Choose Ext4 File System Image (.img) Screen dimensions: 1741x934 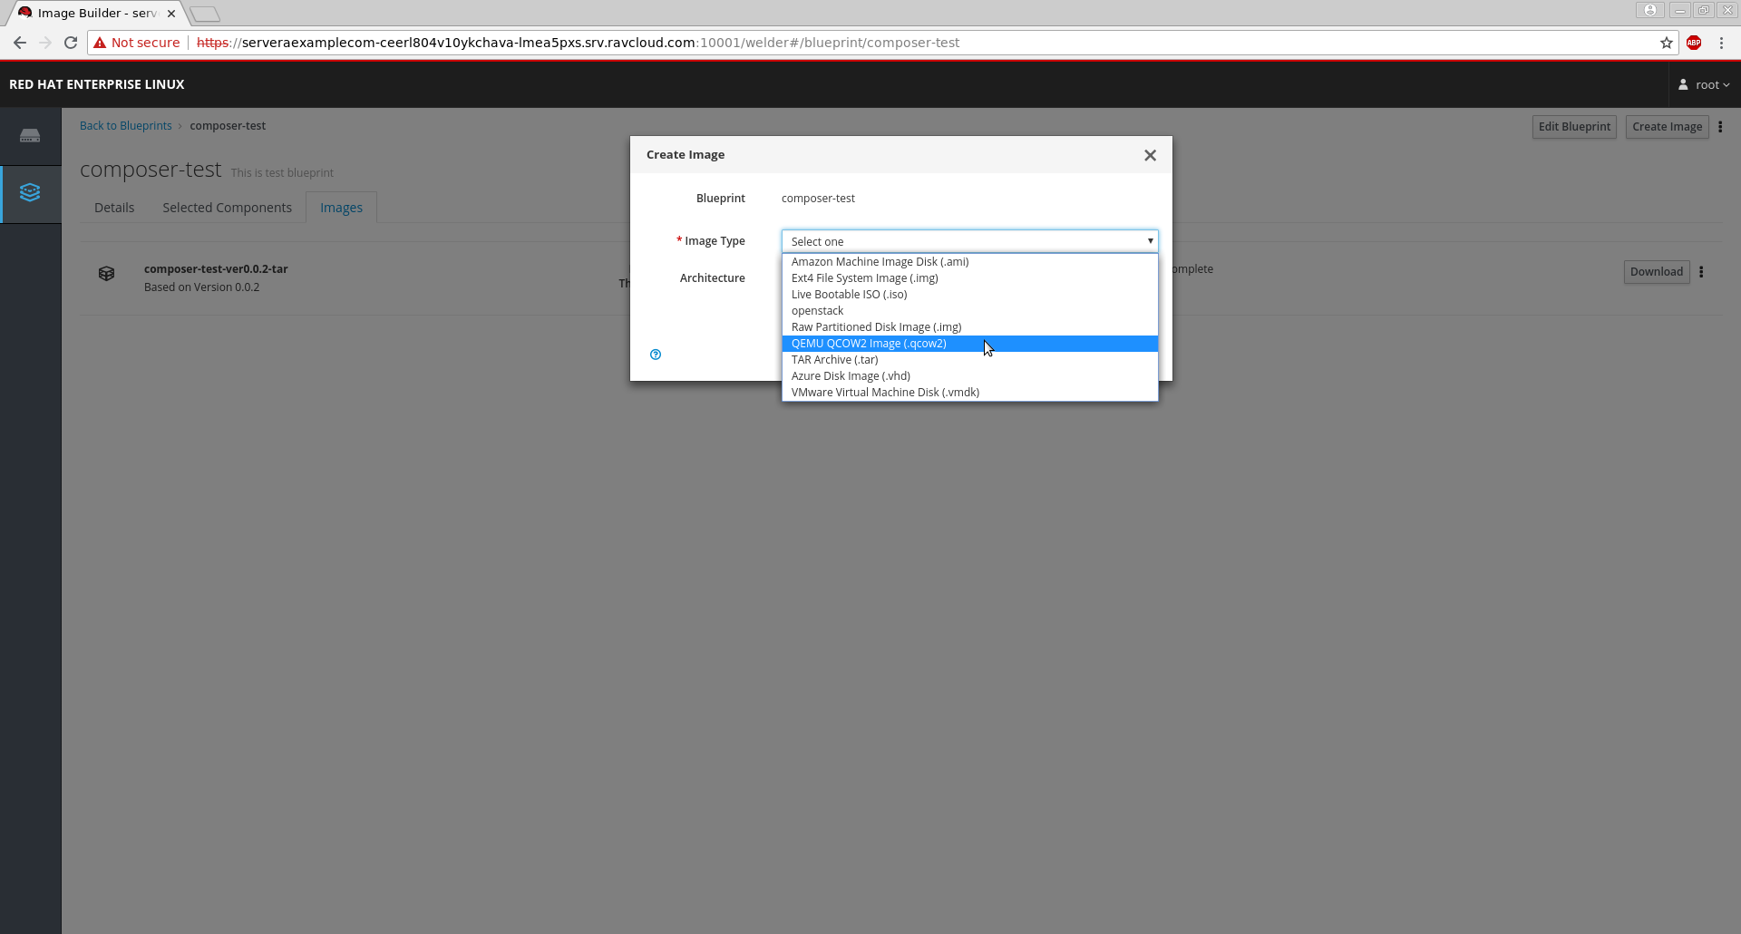[x=969, y=278]
